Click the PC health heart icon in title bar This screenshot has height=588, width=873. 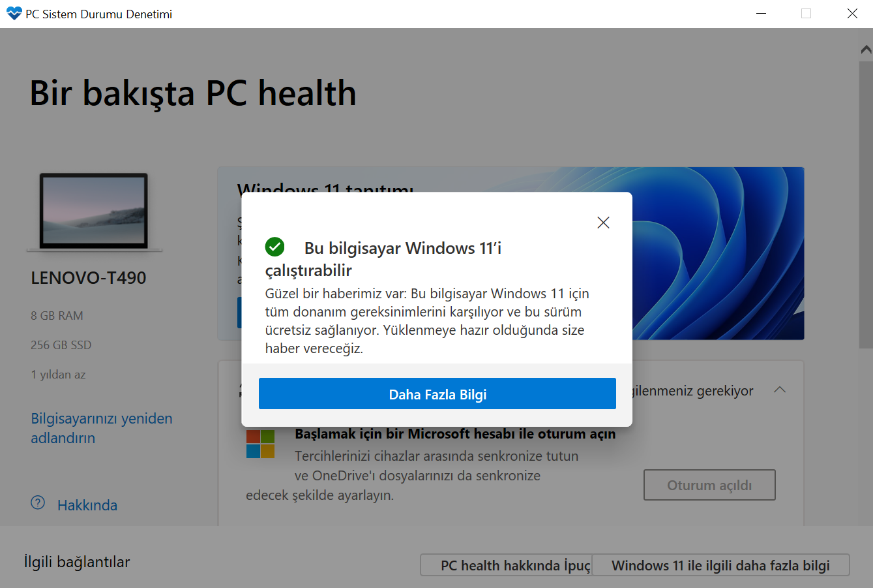point(14,14)
